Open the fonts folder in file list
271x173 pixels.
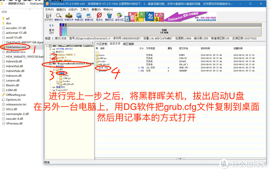tap(100, 55)
